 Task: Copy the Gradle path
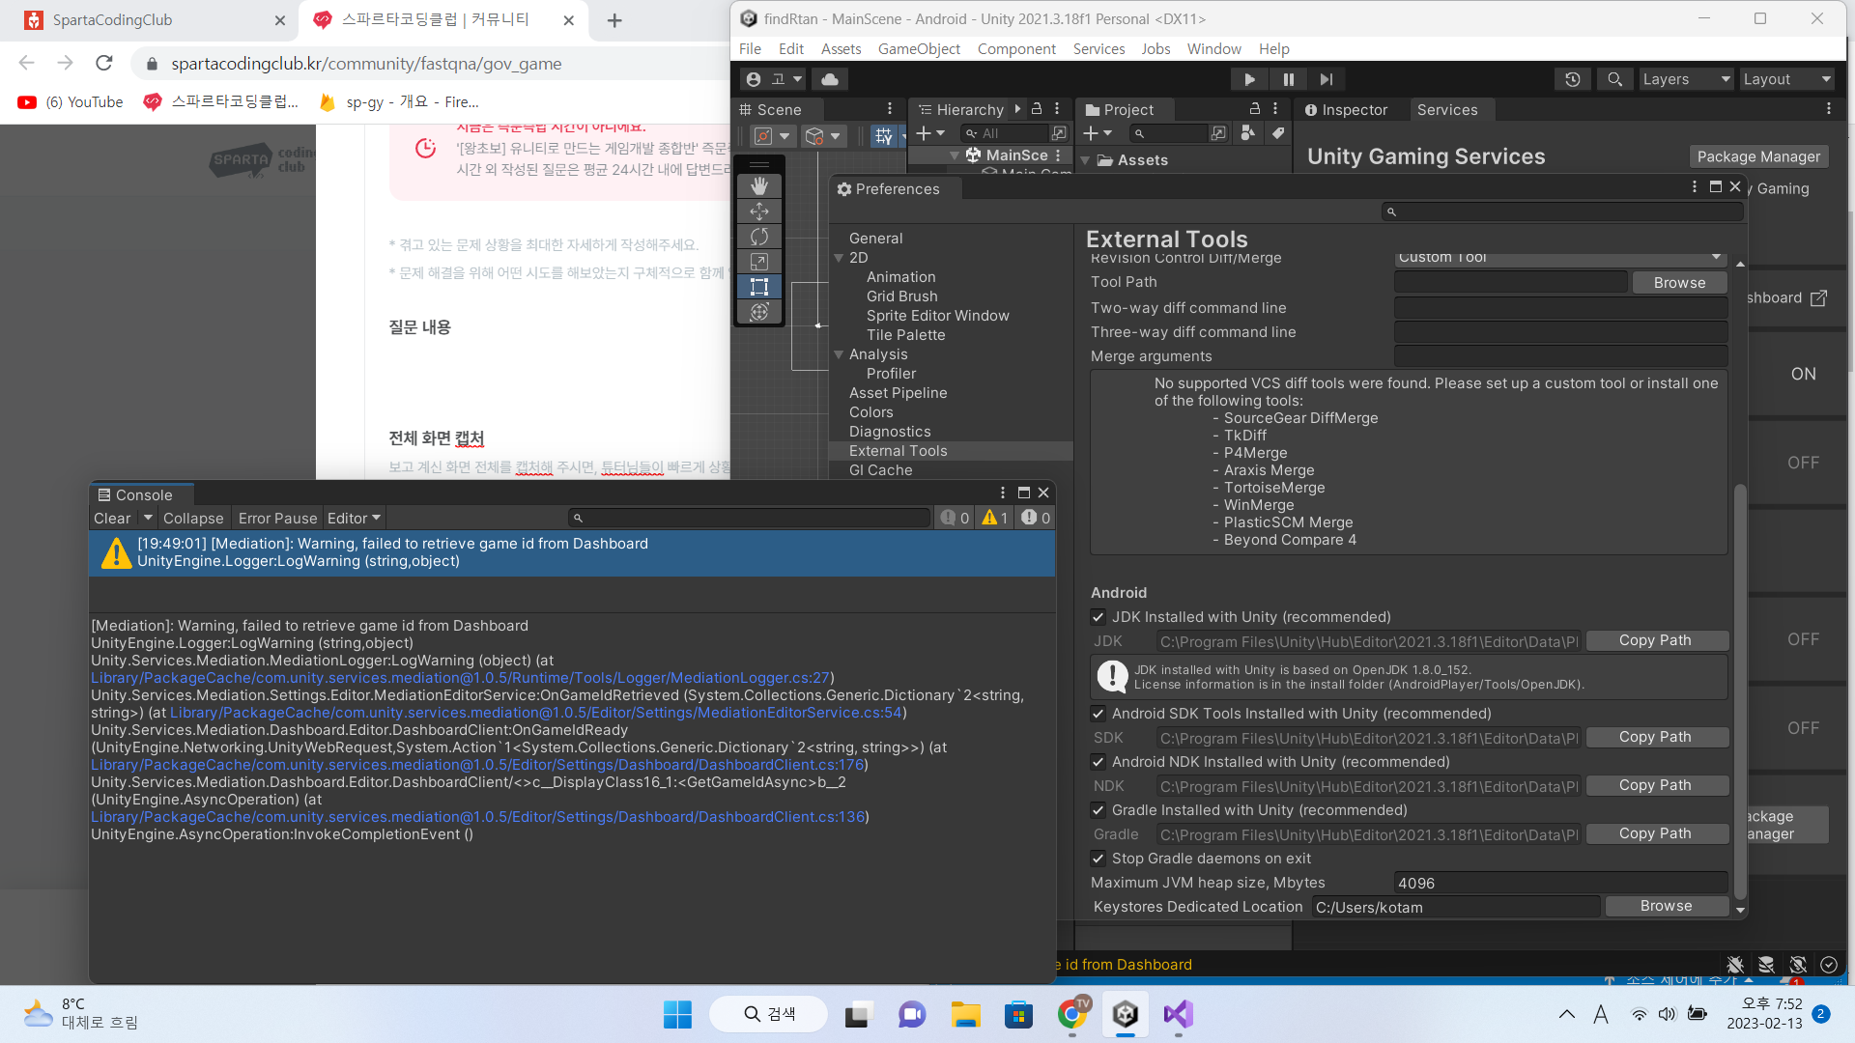[1655, 833]
